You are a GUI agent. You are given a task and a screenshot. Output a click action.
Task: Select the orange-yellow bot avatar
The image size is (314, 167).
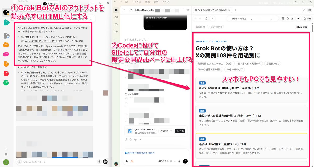tap(6, 45)
